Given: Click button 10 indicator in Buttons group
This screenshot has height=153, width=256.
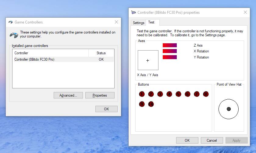Looking at the screenshot, I should [x=151, y=104].
